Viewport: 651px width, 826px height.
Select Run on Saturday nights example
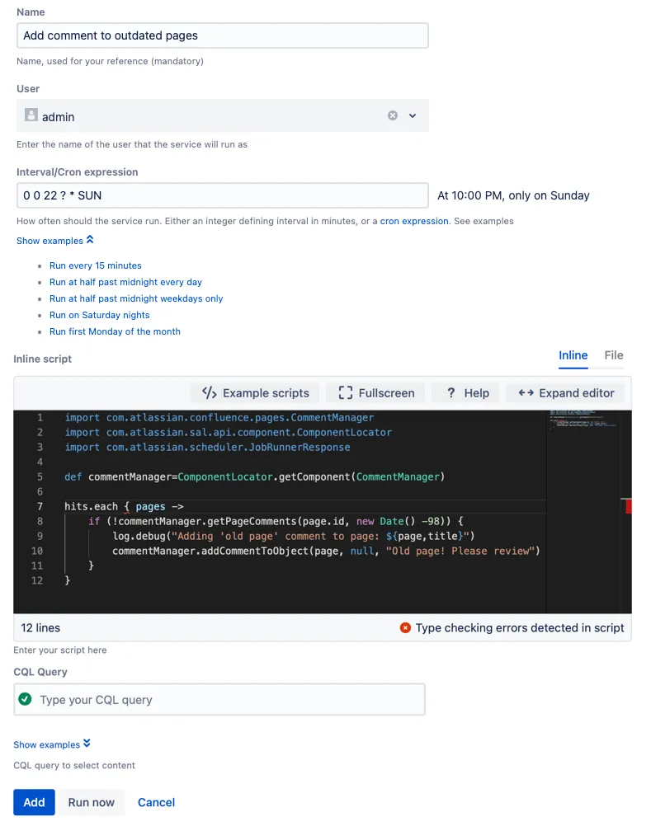(x=99, y=315)
